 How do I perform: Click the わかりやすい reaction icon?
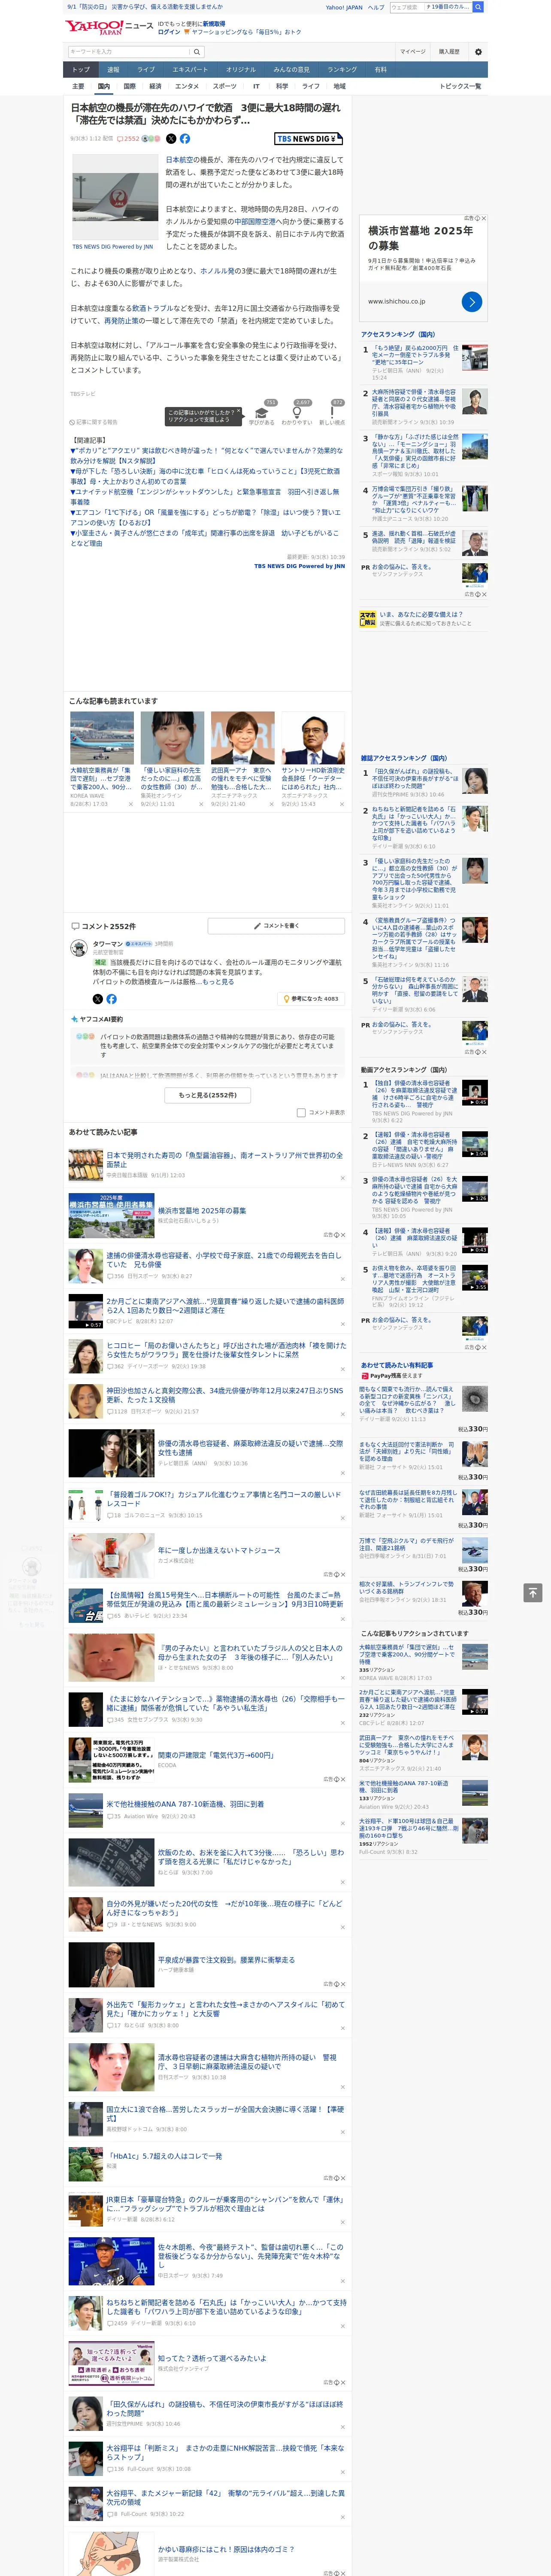(x=297, y=413)
